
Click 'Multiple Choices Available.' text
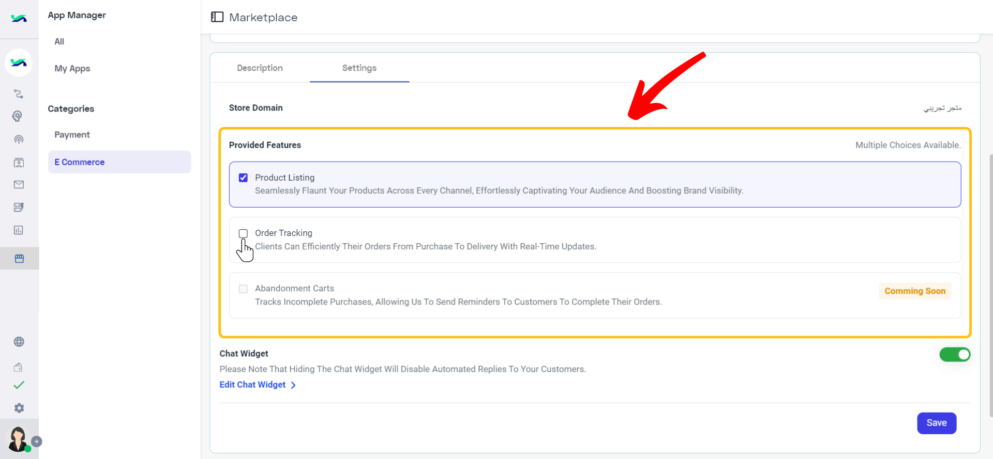tap(908, 145)
